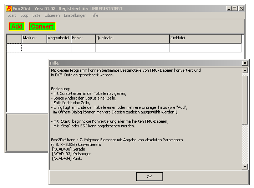The width and height of the screenshot is (254, 188).
Task: Maximize the Fmc2Dxf main window
Action: click(x=235, y=9)
